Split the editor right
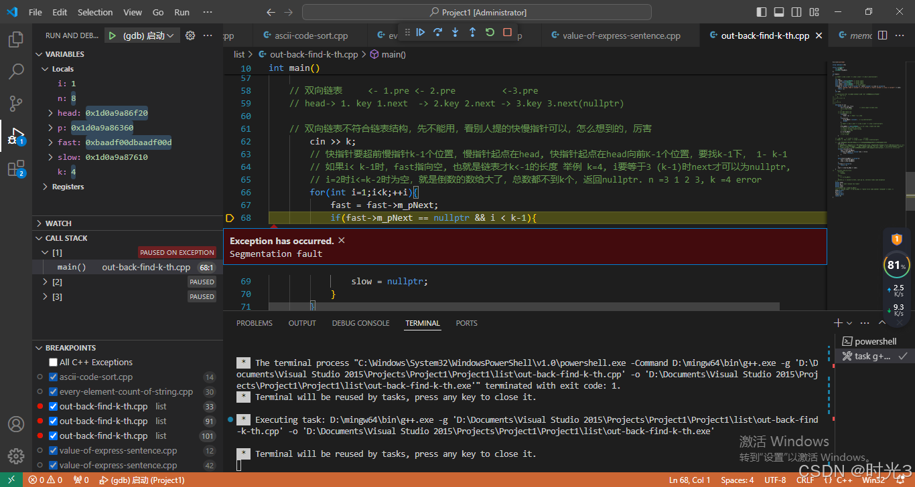 tap(883, 35)
